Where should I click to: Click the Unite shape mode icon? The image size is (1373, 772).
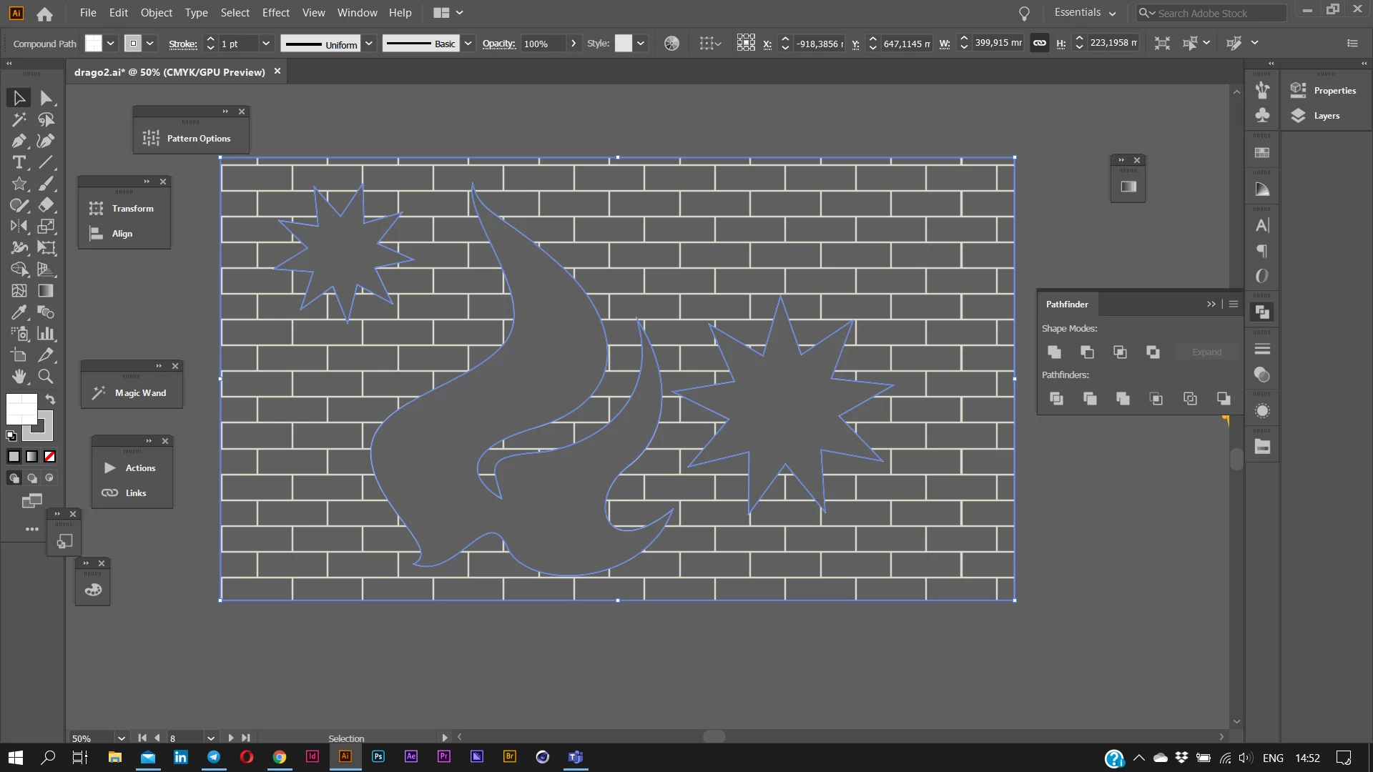(1054, 352)
